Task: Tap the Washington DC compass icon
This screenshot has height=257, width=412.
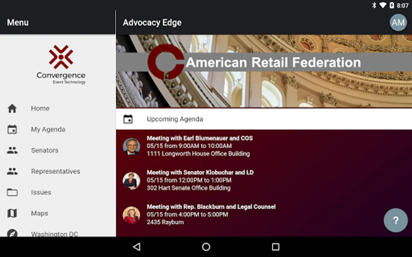Action: pyautogui.click(x=12, y=233)
